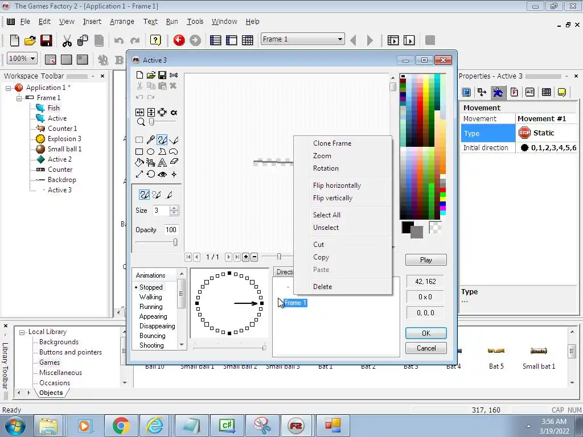Decrease brush size with down stepper
The height and width of the screenshot is (437, 583).
(174, 213)
